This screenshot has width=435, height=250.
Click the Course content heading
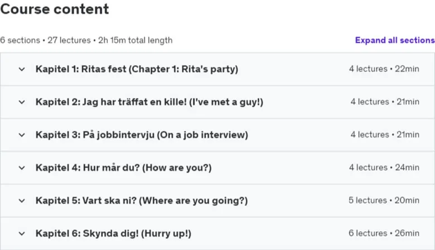(x=55, y=9)
